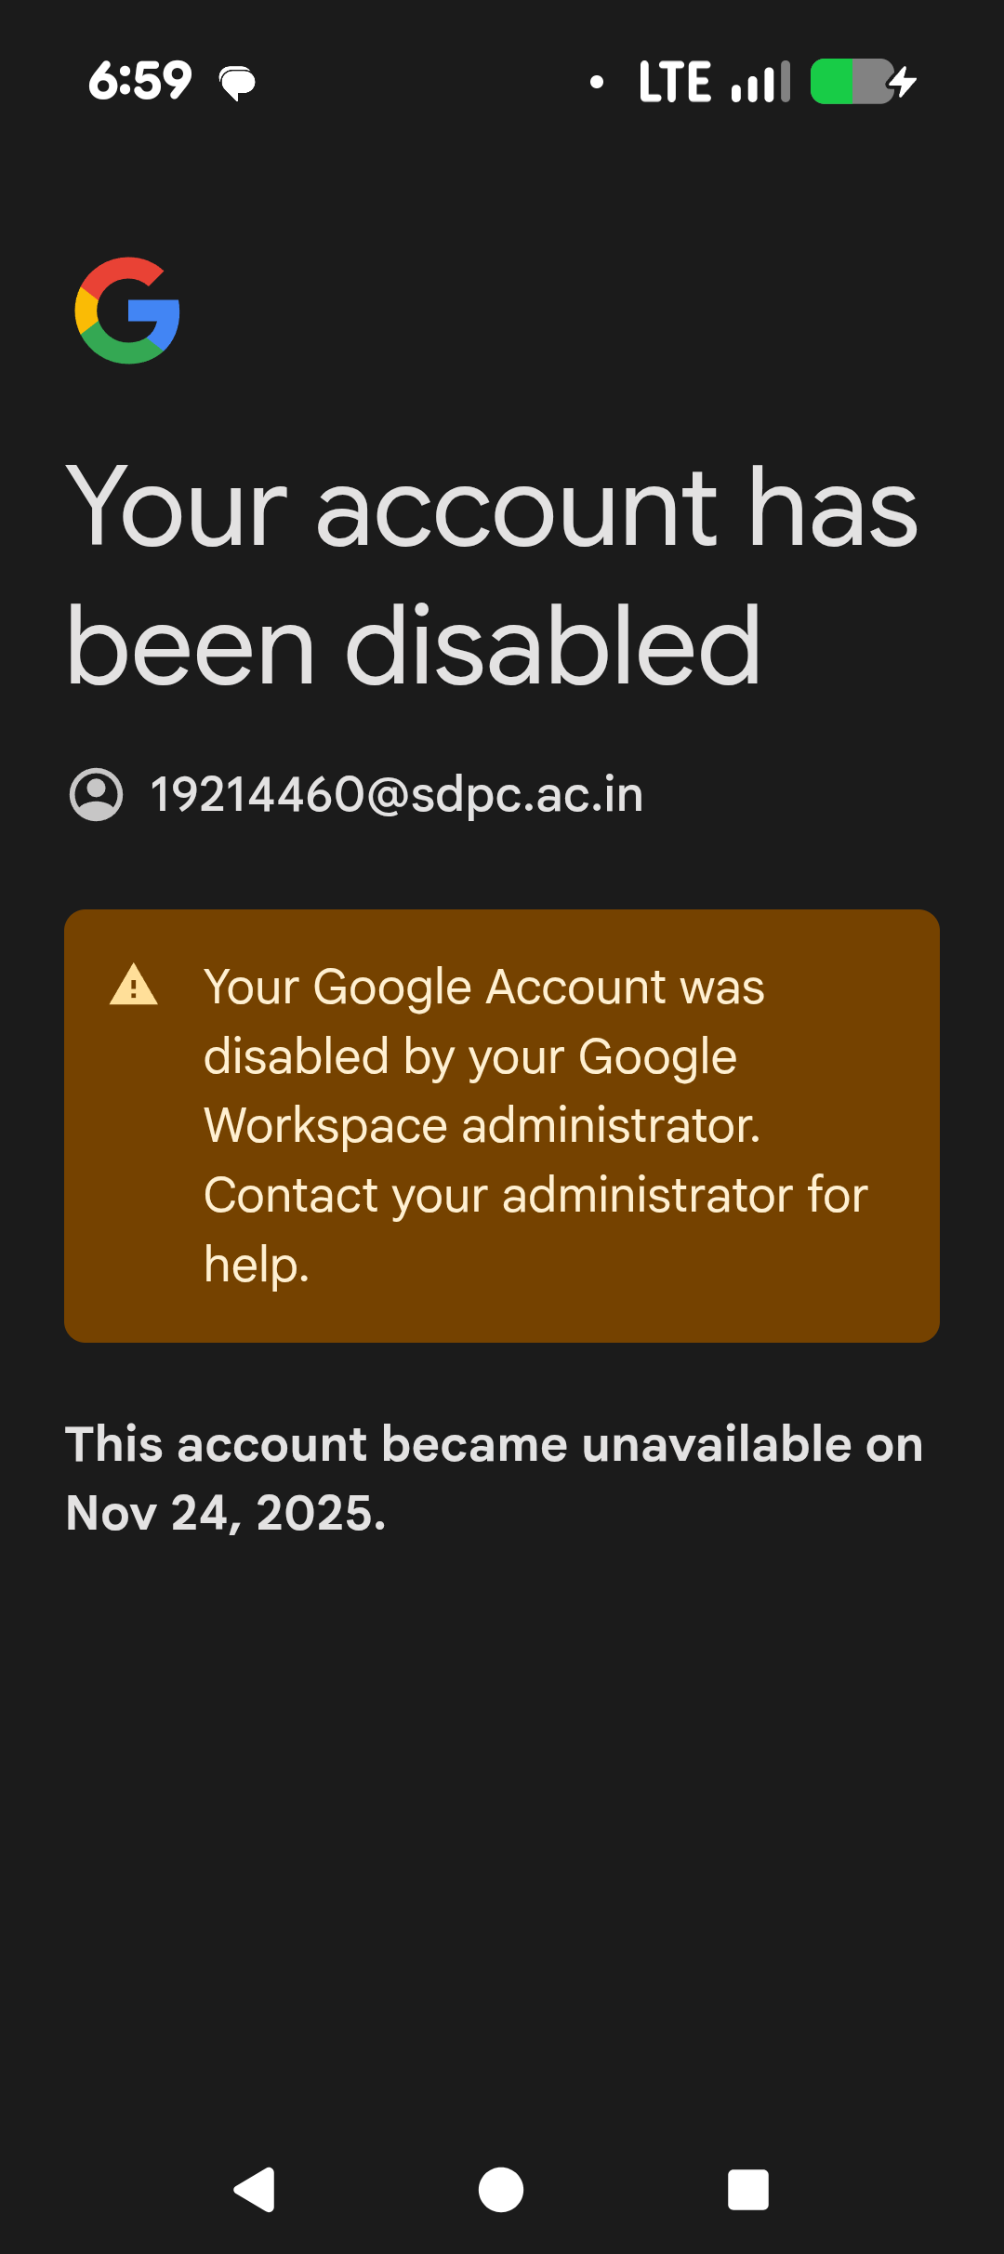This screenshot has width=1004, height=2254.
Task: Tap the LTE network indicator
Action: point(675,82)
